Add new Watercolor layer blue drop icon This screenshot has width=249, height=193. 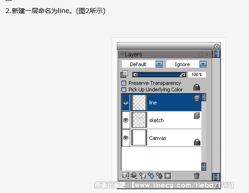point(151,176)
